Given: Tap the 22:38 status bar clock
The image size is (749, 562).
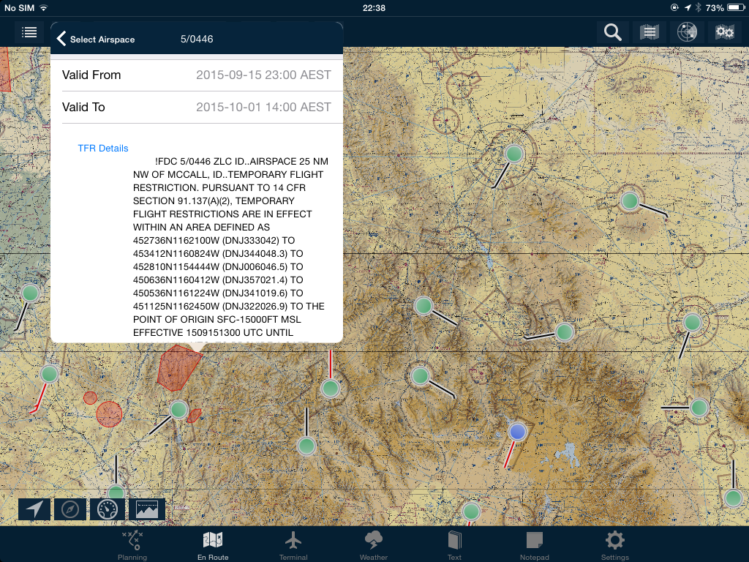Looking at the screenshot, I should tap(374, 8).
